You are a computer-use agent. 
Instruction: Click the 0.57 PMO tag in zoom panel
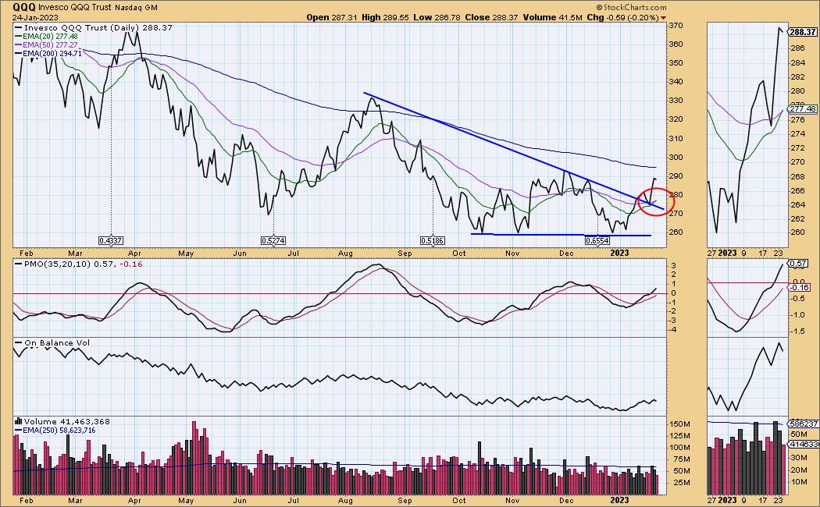[x=798, y=264]
